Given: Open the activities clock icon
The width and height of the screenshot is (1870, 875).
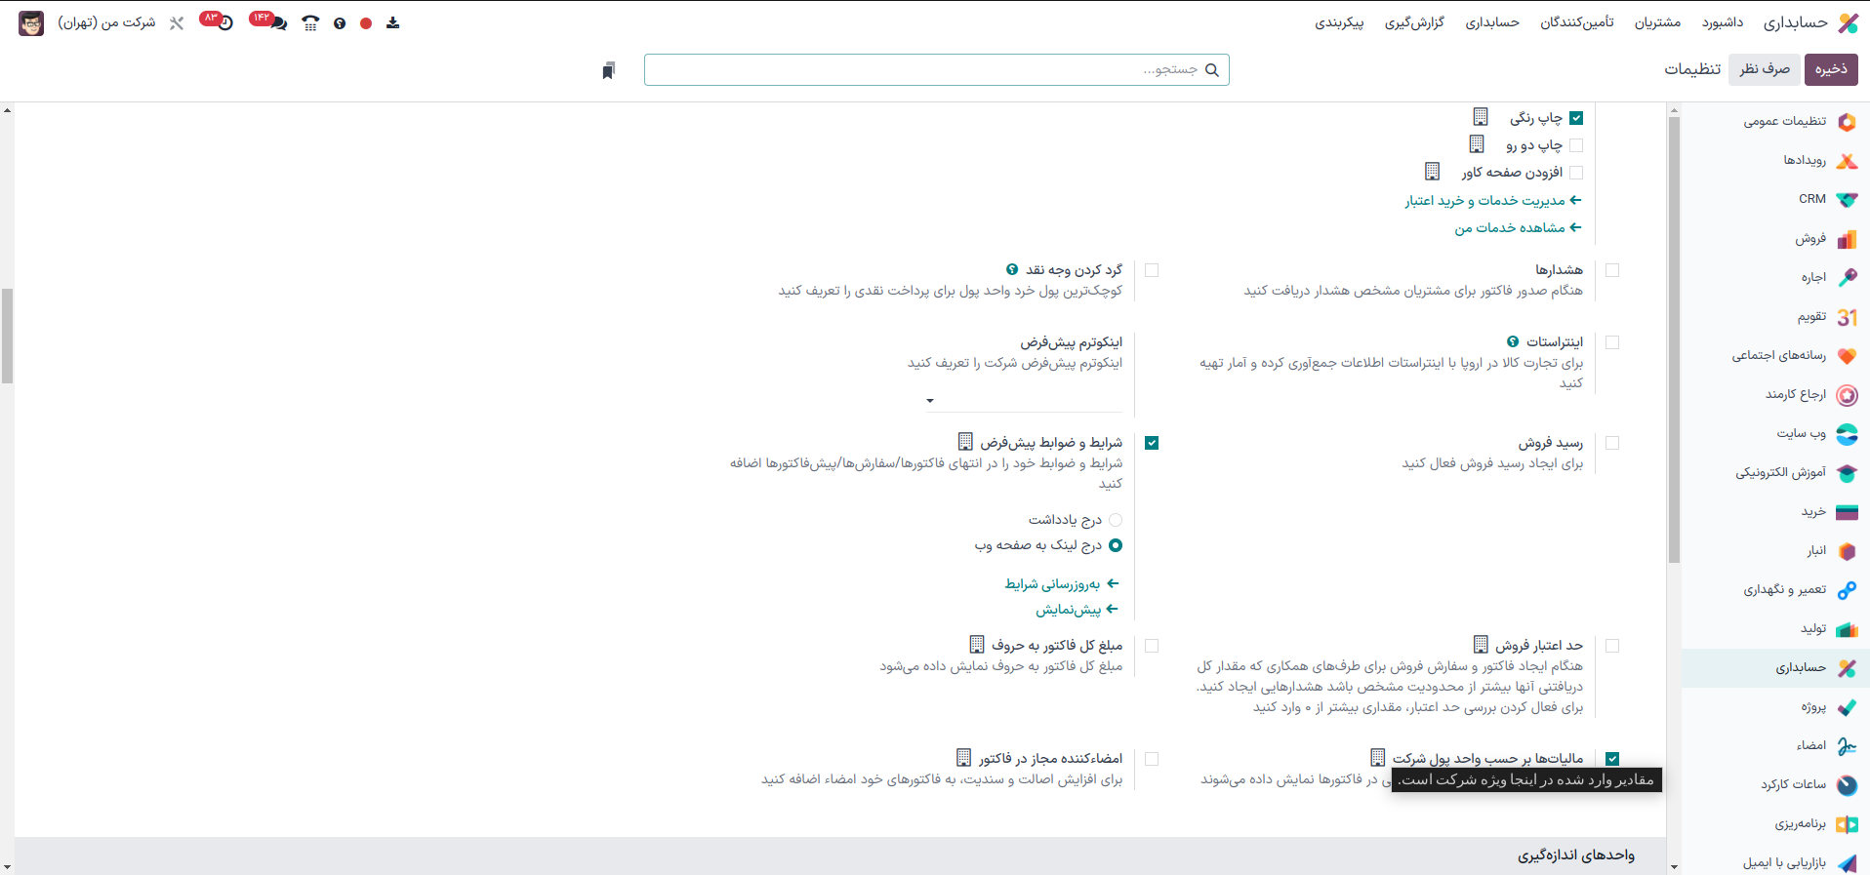Looking at the screenshot, I should [224, 22].
